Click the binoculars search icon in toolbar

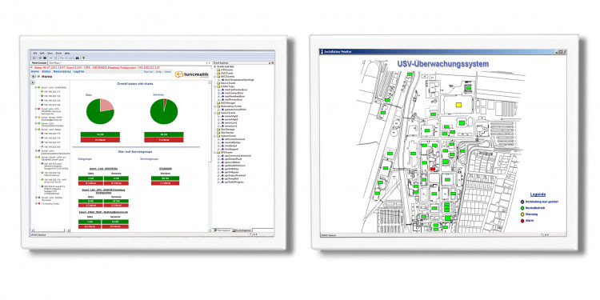(78, 58)
